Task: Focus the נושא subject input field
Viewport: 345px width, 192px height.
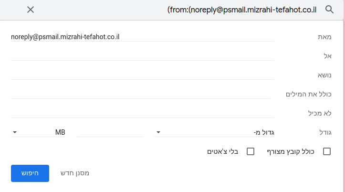Action: pyautogui.click(x=143, y=75)
